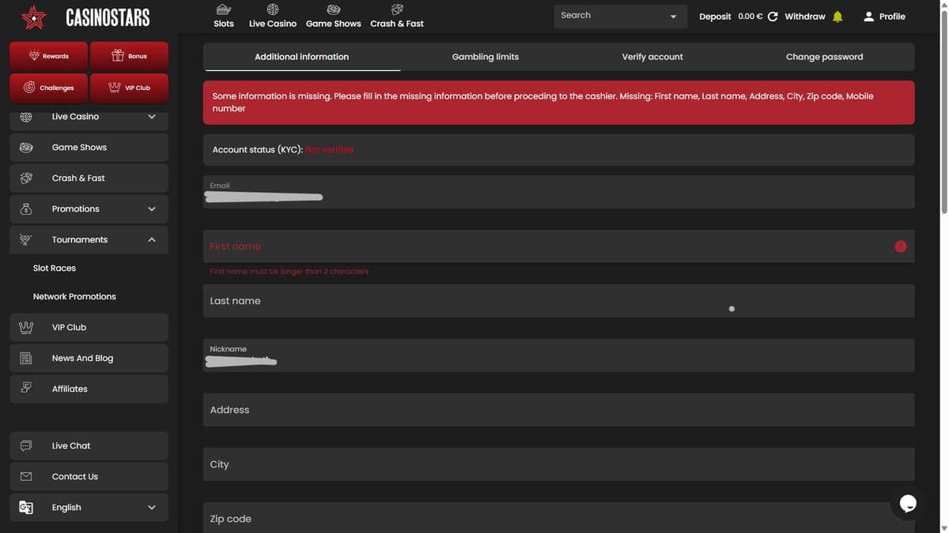Switch to Additional information tab

(x=301, y=57)
